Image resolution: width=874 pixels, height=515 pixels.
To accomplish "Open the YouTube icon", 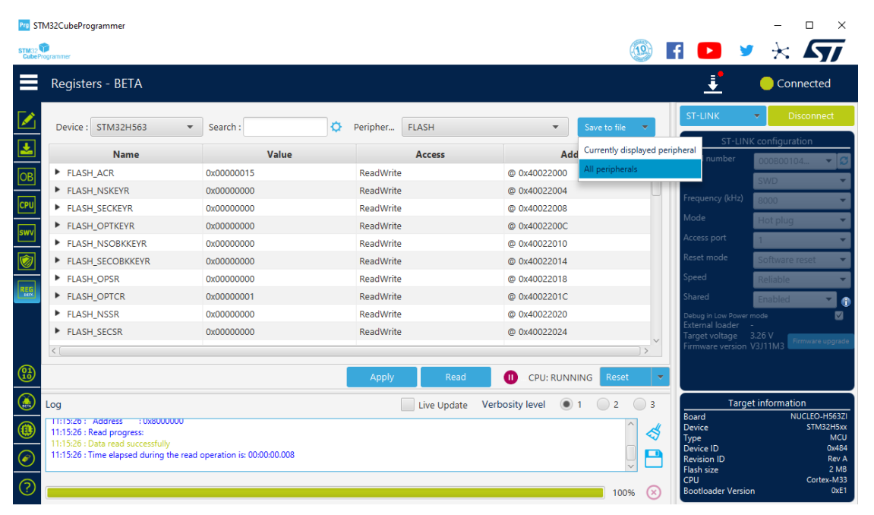I will [709, 51].
